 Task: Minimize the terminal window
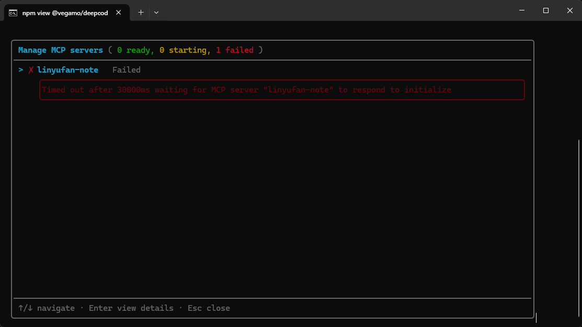(x=522, y=10)
